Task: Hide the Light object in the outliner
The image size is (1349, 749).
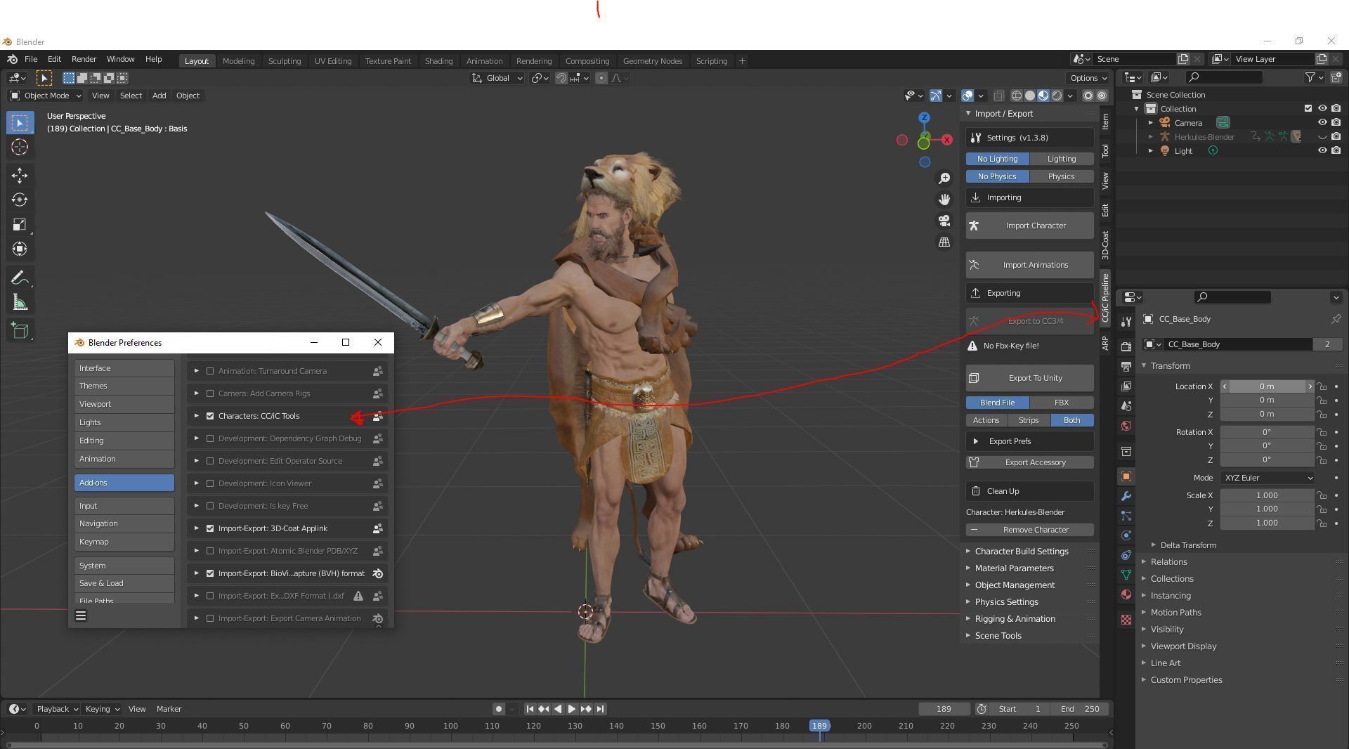Action: (x=1322, y=151)
